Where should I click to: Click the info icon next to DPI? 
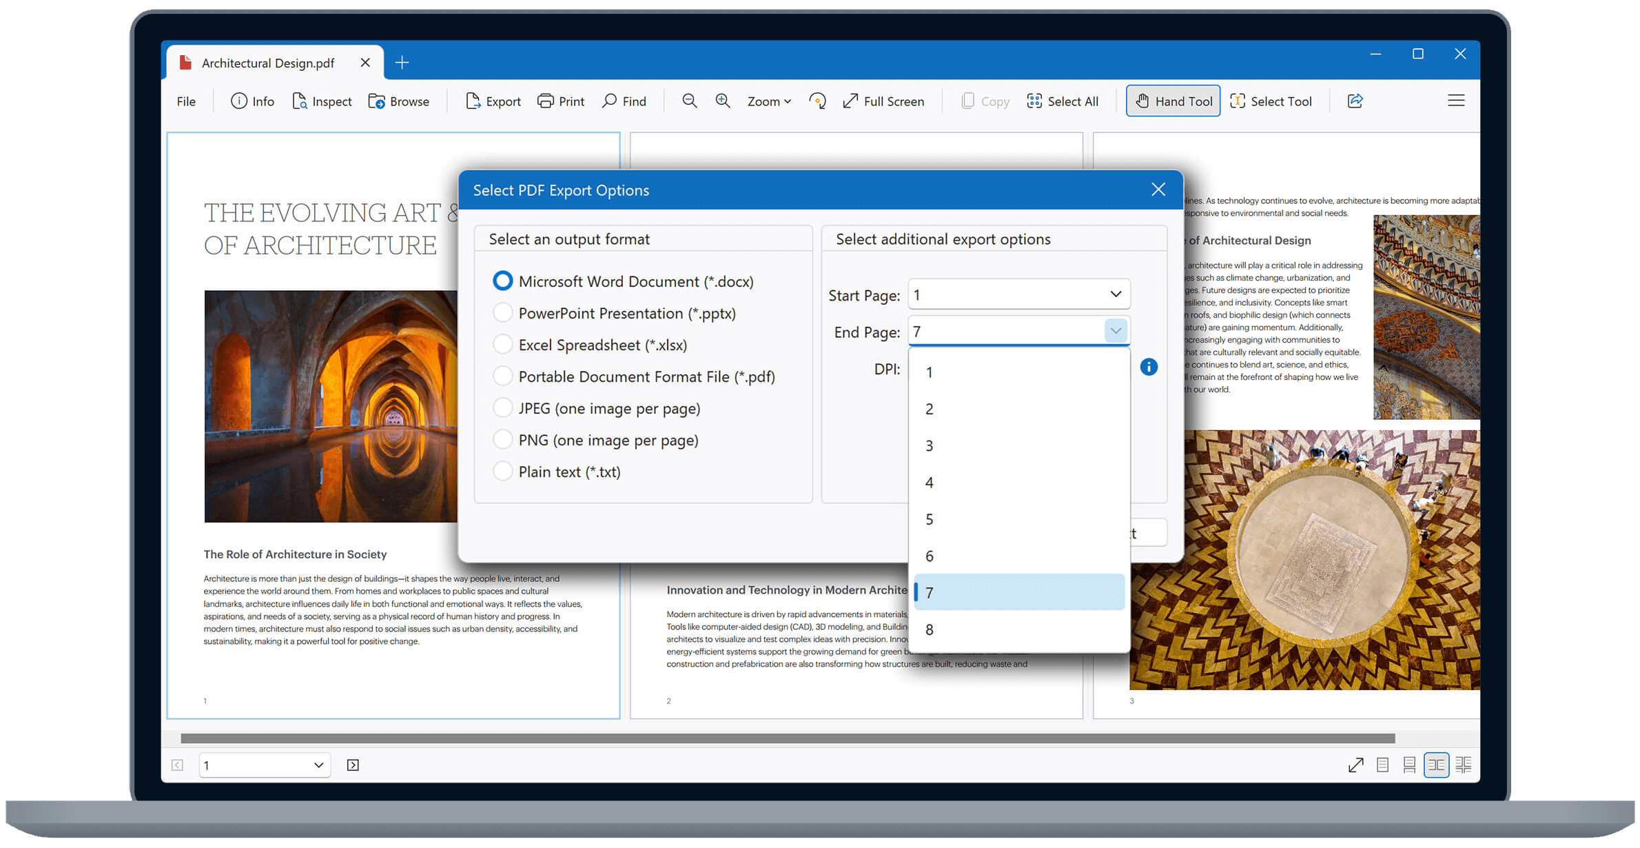click(x=1149, y=367)
